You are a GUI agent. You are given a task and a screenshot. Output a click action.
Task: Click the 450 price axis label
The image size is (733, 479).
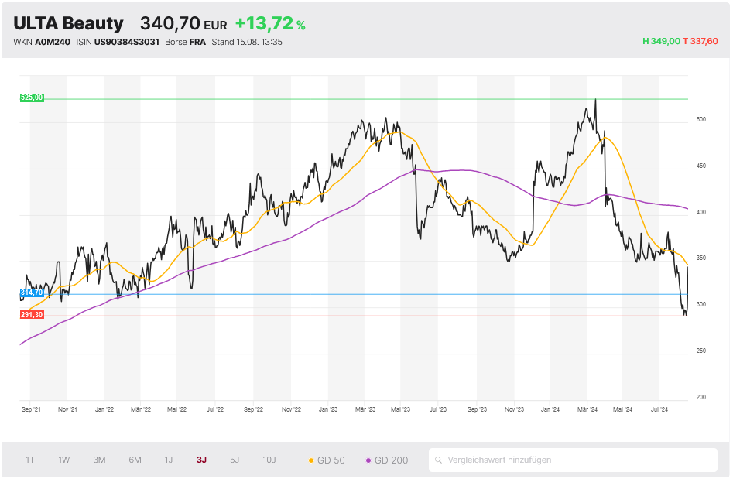coord(700,166)
